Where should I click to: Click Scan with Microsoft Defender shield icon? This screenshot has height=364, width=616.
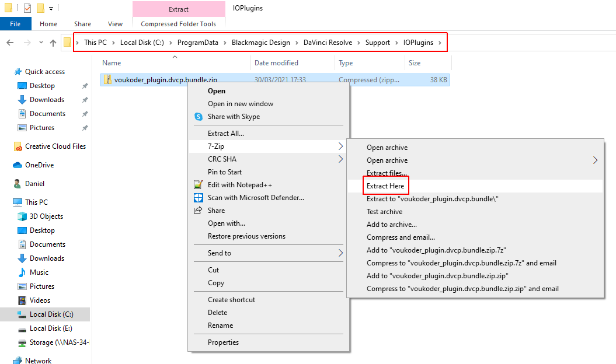click(198, 198)
